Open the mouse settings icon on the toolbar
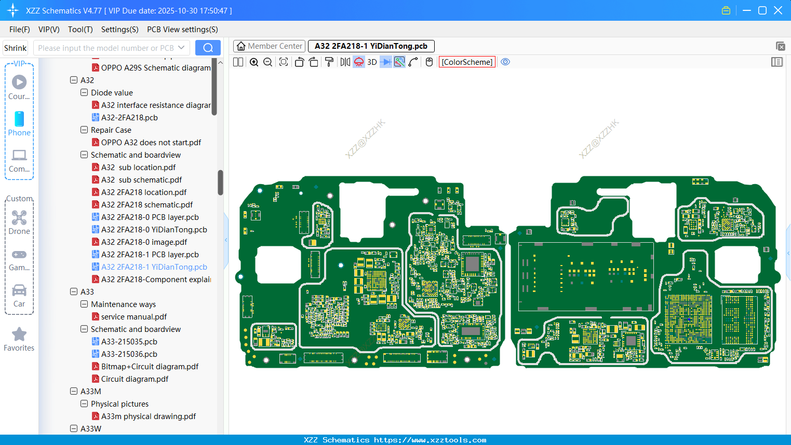The image size is (791, 445). coord(428,62)
